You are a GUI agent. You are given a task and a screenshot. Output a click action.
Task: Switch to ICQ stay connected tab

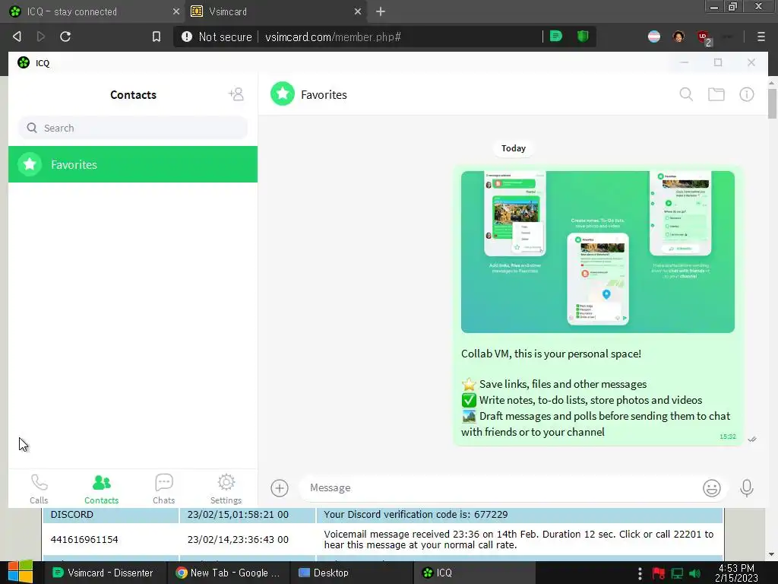[x=92, y=11]
